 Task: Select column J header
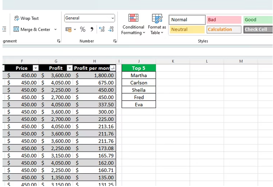(x=139, y=61)
